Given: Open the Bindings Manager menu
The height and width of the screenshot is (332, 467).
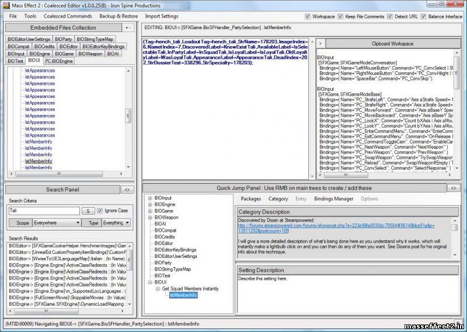Looking at the screenshot, I should click(333, 199).
